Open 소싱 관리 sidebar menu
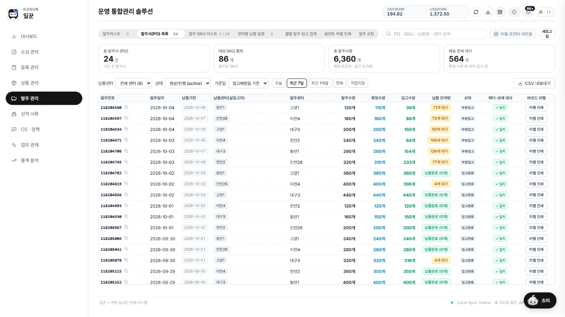The image size is (565, 317). tap(44, 52)
